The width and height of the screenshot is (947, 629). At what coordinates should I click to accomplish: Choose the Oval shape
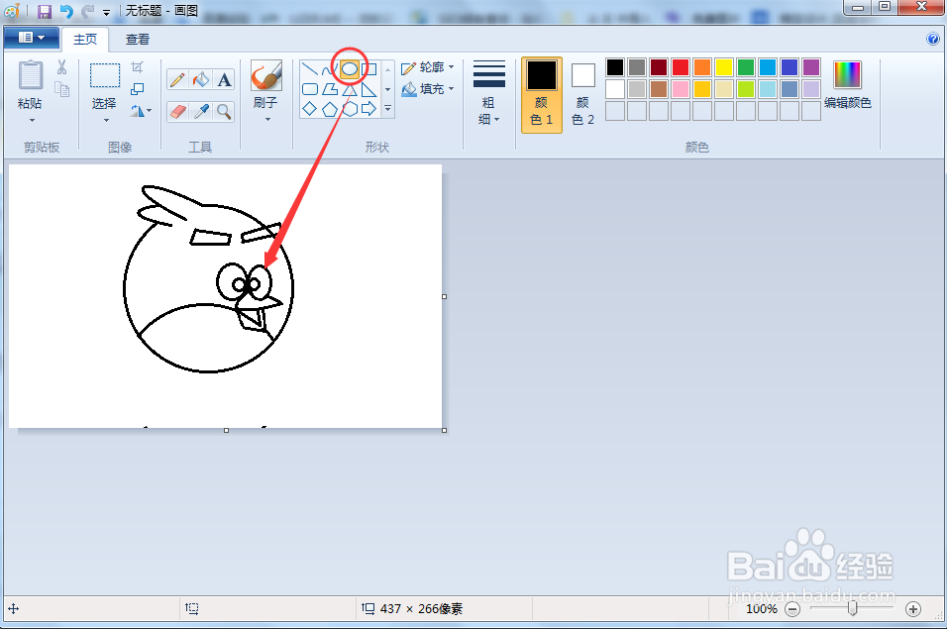350,69
